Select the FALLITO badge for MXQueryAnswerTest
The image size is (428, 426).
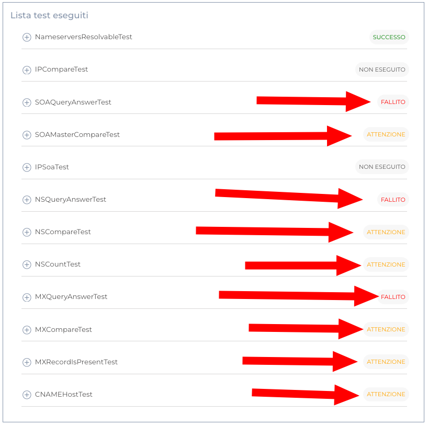pos(392,297)
